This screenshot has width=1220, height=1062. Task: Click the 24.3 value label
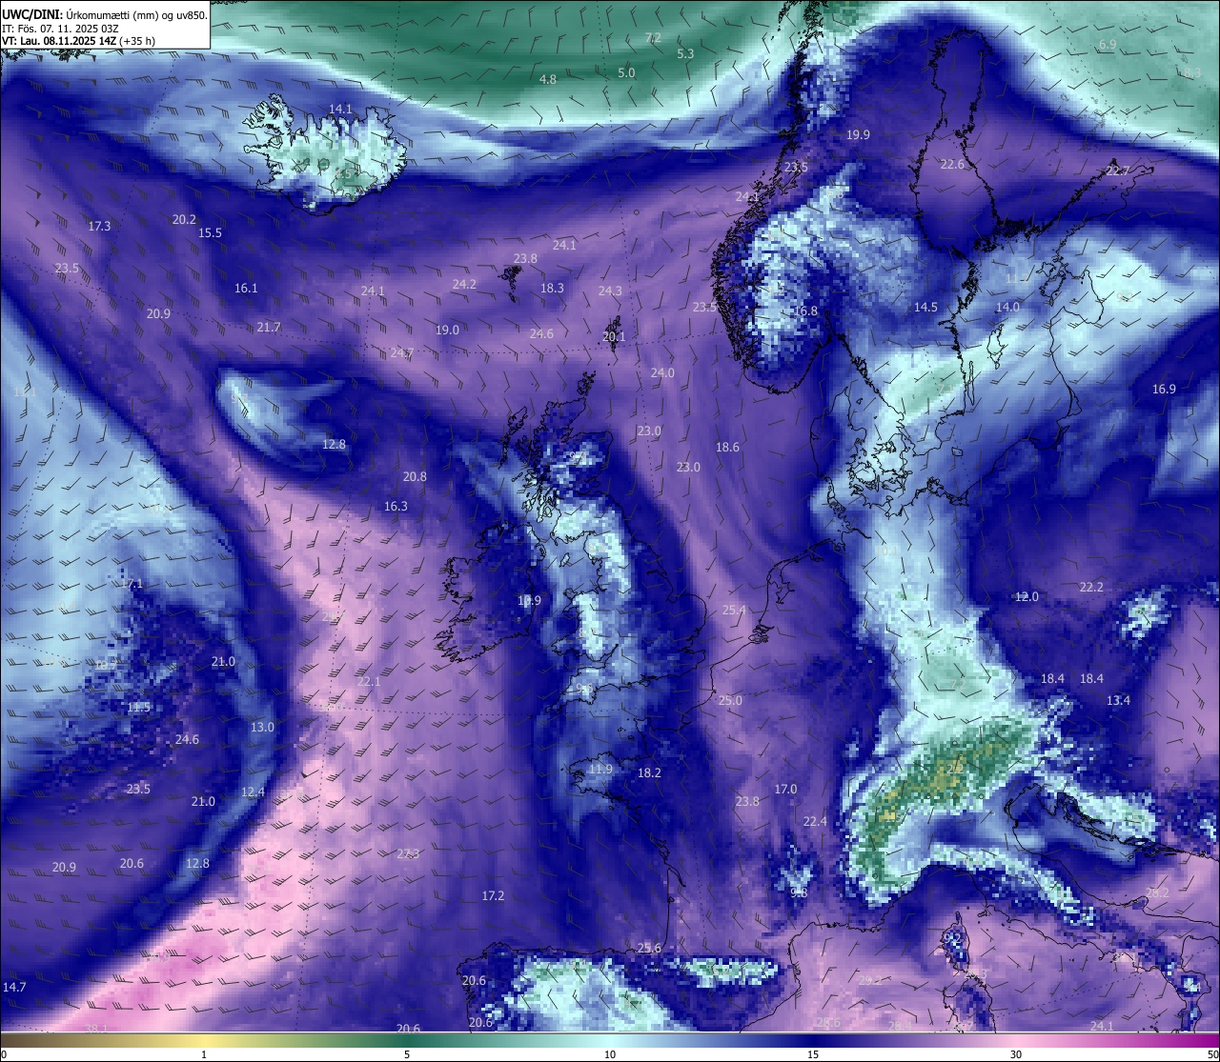coord(610,291)
